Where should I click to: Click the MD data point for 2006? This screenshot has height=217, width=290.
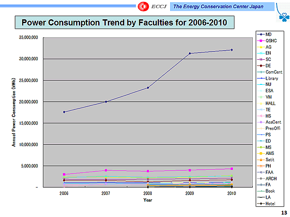click(64, 112)
